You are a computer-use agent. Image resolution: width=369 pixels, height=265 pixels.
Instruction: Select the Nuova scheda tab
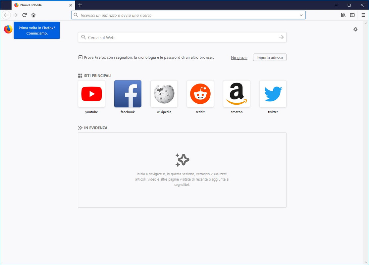(43, 5)
